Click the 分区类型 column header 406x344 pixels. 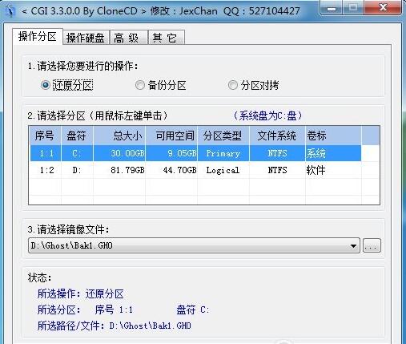223,136
